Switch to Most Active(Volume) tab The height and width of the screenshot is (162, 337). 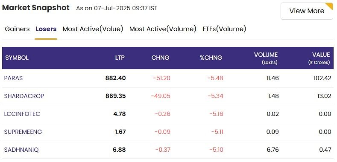[x=163, y=29]
